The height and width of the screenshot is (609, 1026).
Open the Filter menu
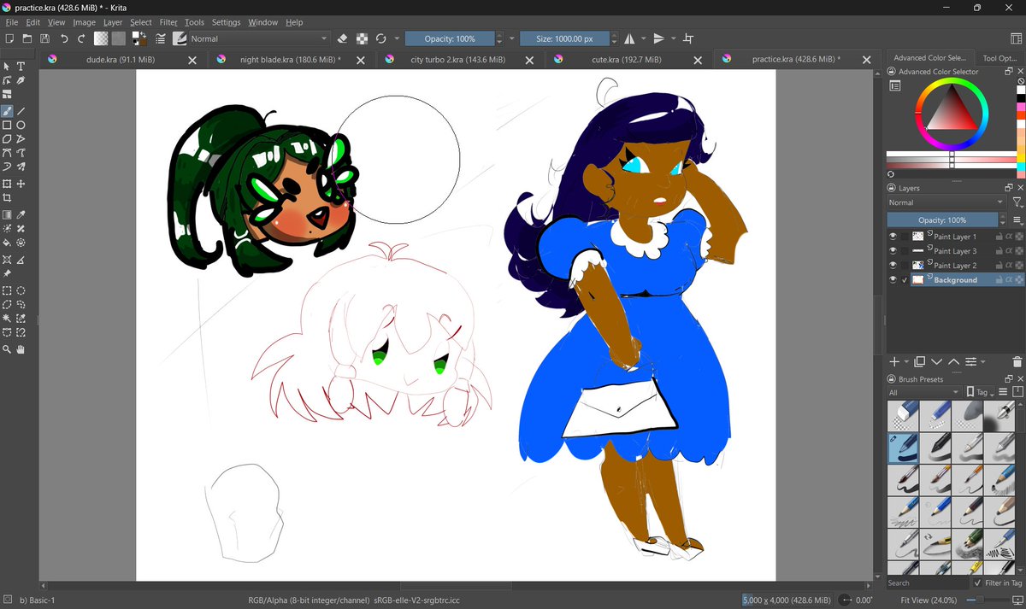pyautogui.click(x=168, y=22)
